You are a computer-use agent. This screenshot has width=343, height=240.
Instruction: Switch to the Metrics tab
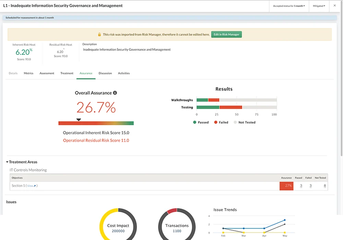pyautogui.click(x=28, y=73)
